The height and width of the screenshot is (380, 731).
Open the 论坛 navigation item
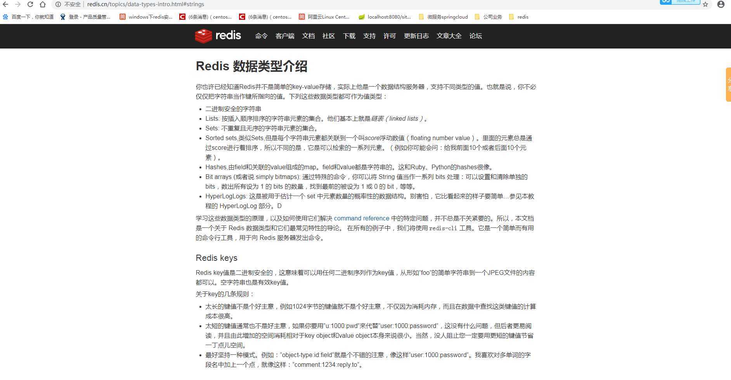[x=476, y=36]
